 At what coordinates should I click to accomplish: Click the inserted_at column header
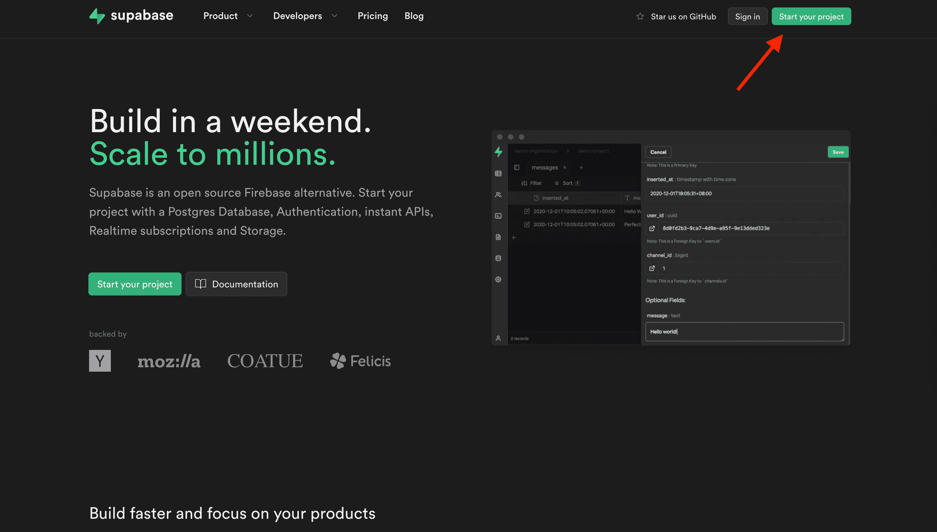pyautogui.click(x=555, y=198)
